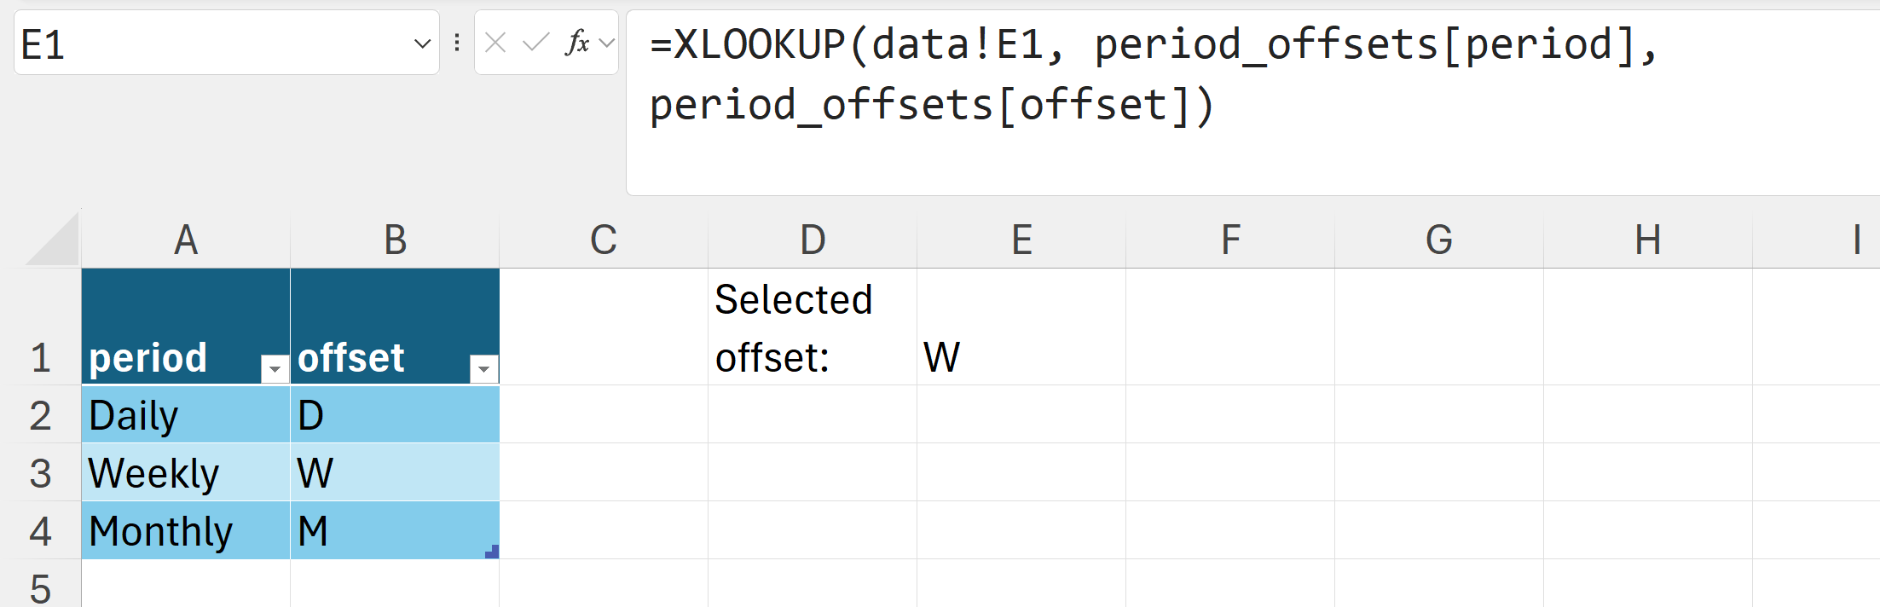This screenshot has width=1880, height=607.
Task: Select row 3 header
Action: tap(40, 472)
